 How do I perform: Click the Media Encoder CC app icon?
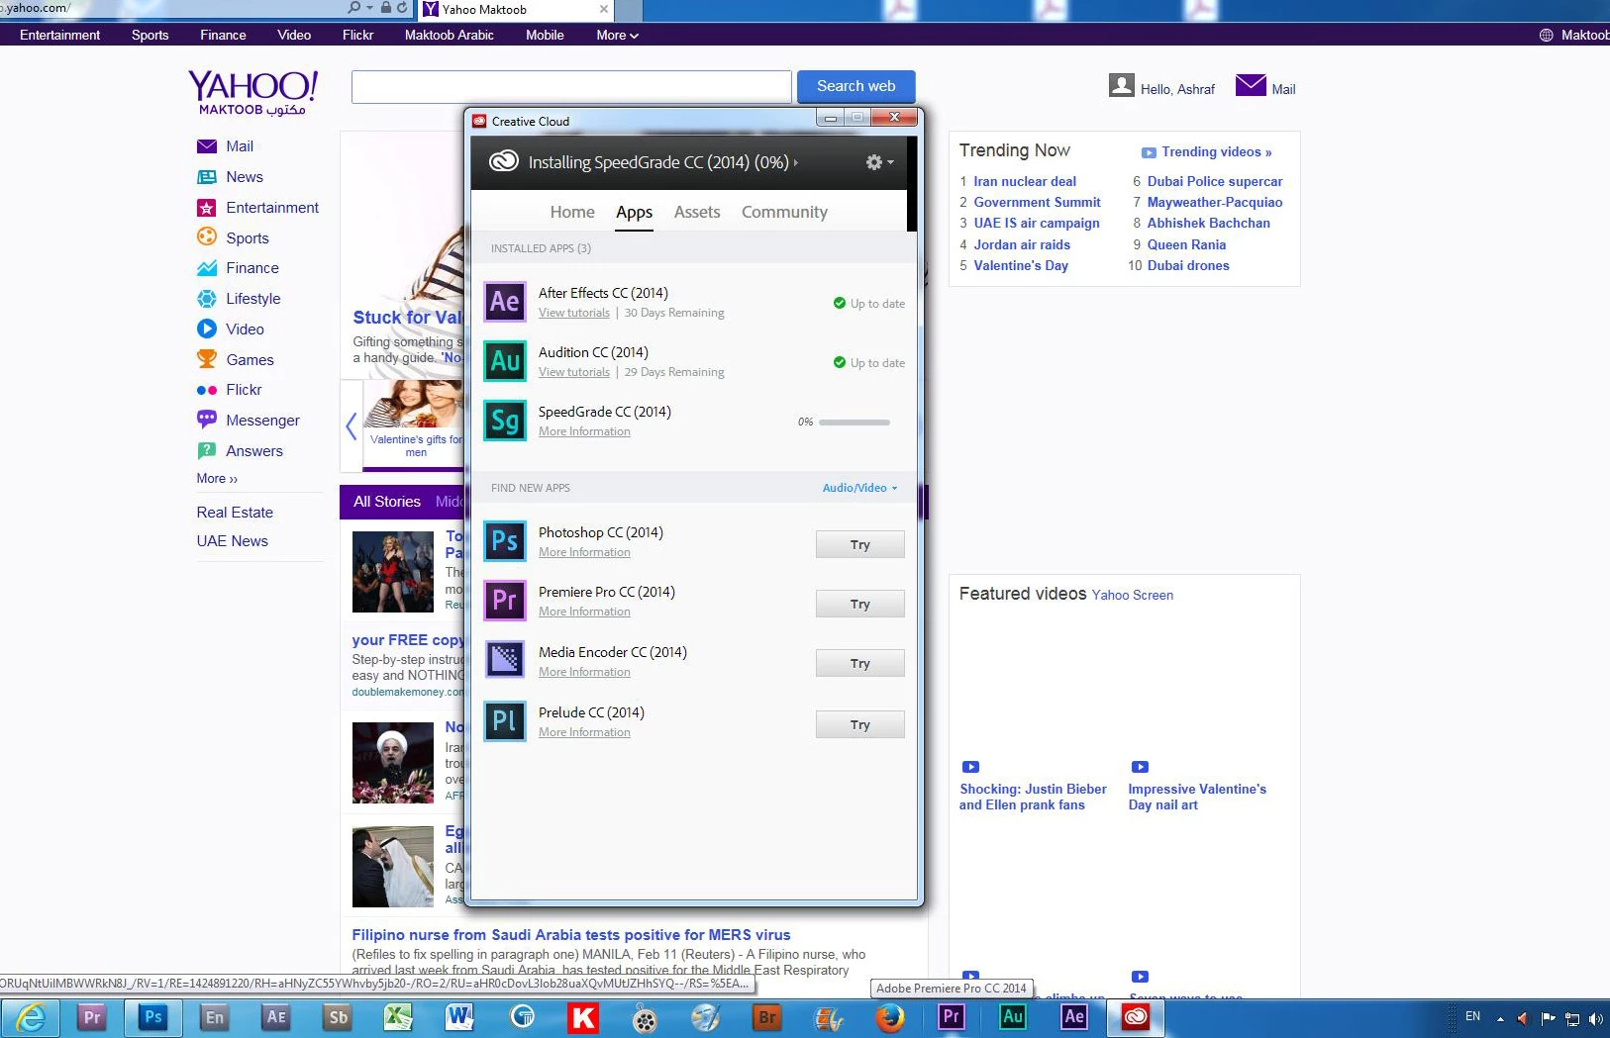504,660
